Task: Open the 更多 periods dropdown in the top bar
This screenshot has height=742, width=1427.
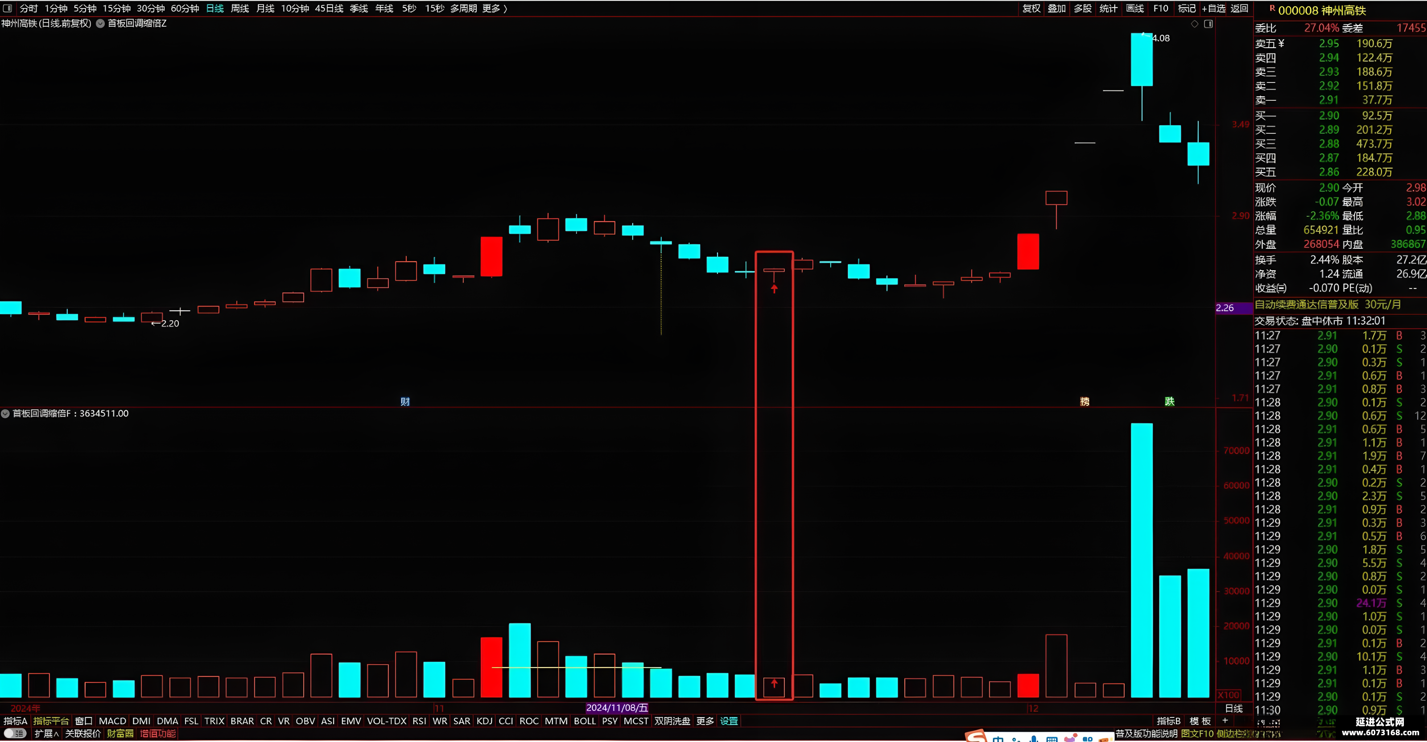Action: (x=495, y=8)
